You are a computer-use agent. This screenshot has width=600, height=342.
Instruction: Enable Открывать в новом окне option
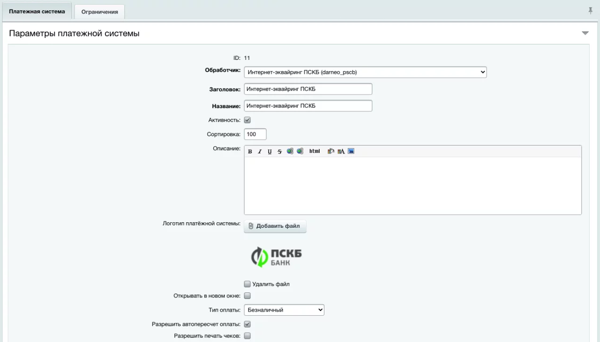point(247,296)
